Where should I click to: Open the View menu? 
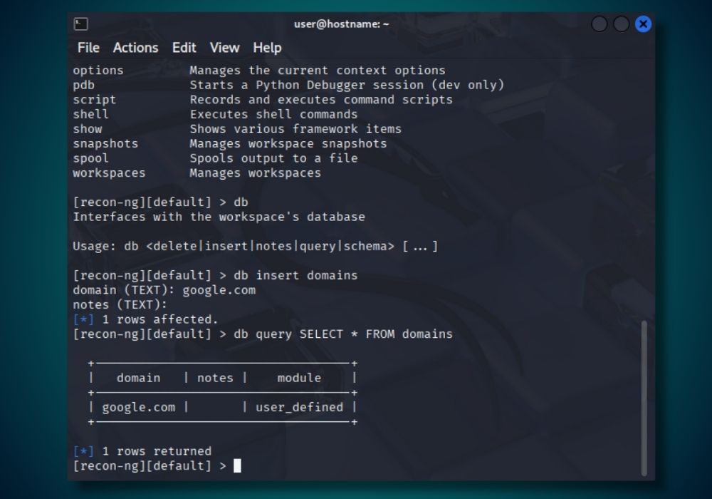click(224, 48)
